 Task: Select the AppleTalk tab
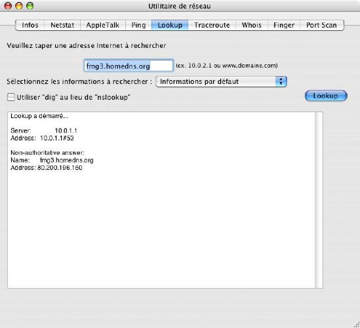point(103,25)
